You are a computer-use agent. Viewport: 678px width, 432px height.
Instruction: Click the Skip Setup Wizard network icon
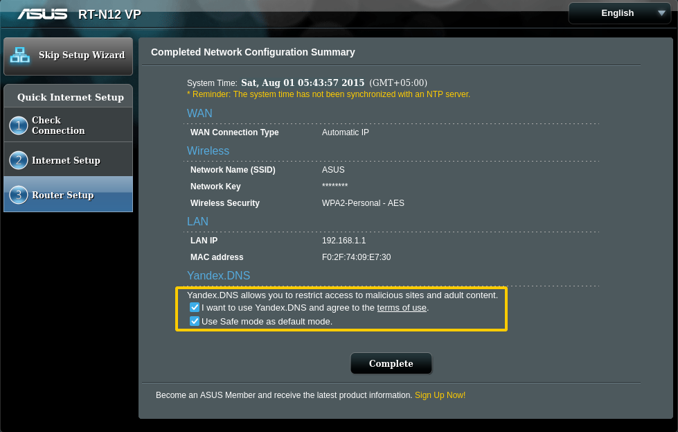[20, 55]
